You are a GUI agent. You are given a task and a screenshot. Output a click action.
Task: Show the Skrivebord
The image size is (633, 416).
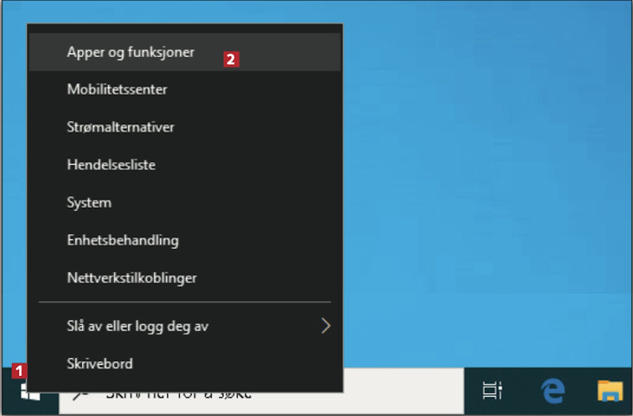pos(185,363)
